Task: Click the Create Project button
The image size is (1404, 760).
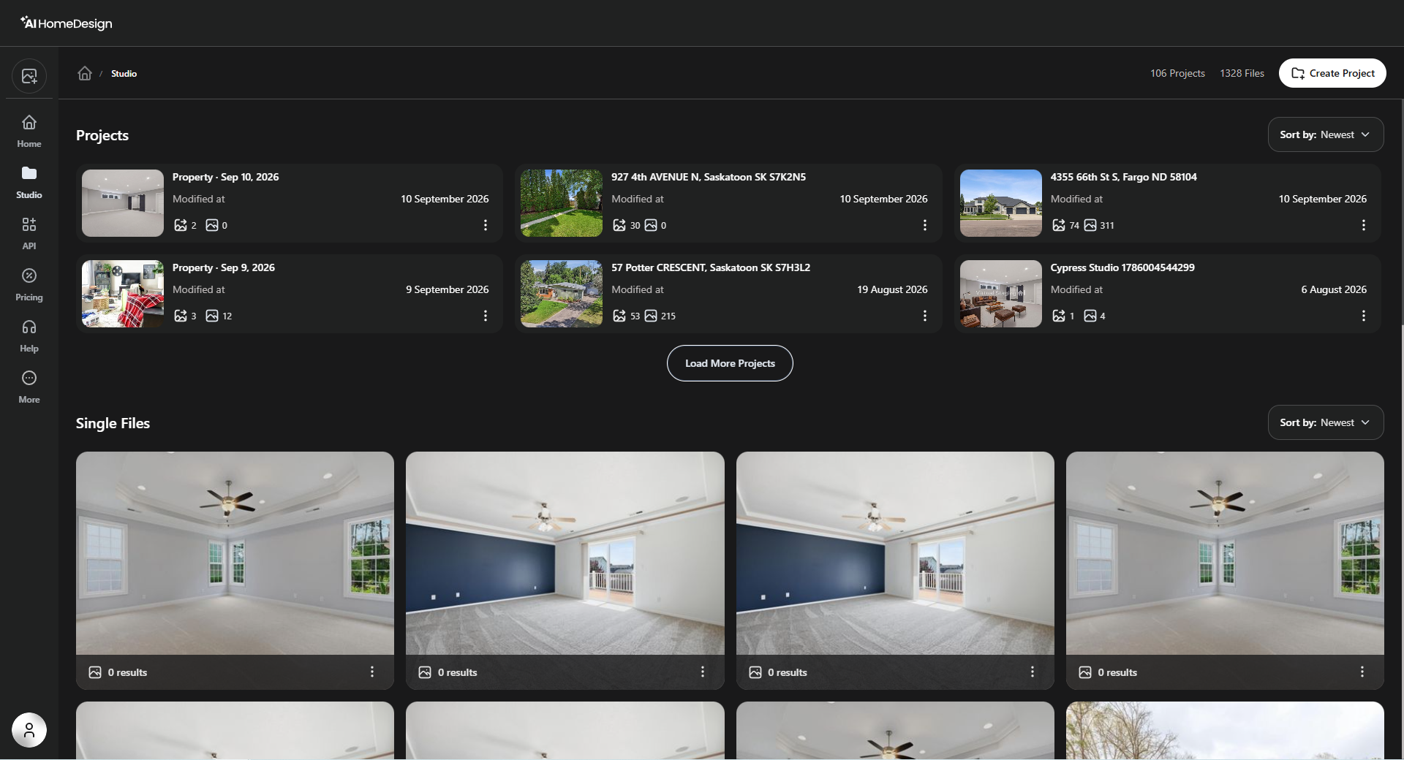Action: [x=1332, y=73]
